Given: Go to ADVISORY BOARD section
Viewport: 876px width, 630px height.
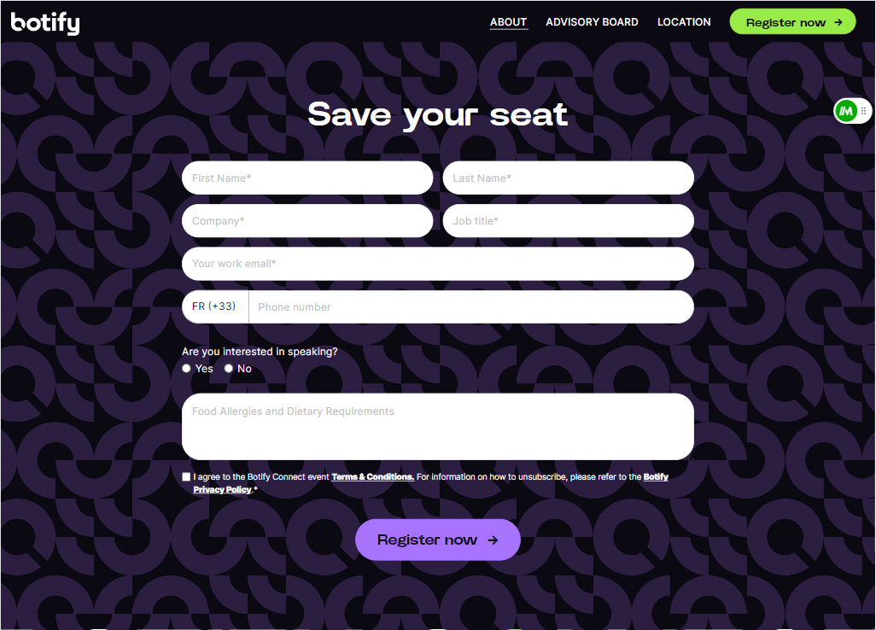Looking at the screenshot, I should click(x=592, y=22).
